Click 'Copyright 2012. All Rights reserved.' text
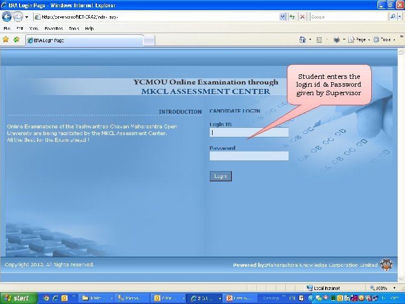Image resolution: width=405 pixels, height=304 pixels. [49, 265]
